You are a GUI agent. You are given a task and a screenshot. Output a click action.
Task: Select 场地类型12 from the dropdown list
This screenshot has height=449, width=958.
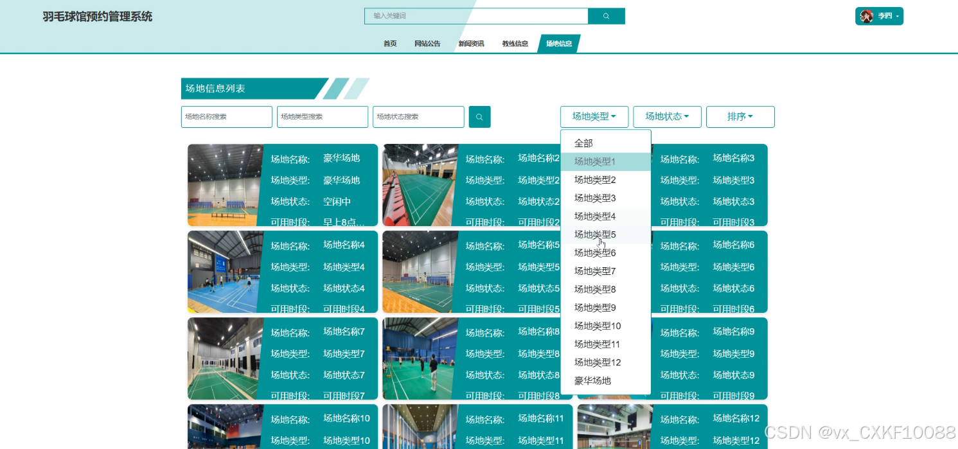point(606,362)
